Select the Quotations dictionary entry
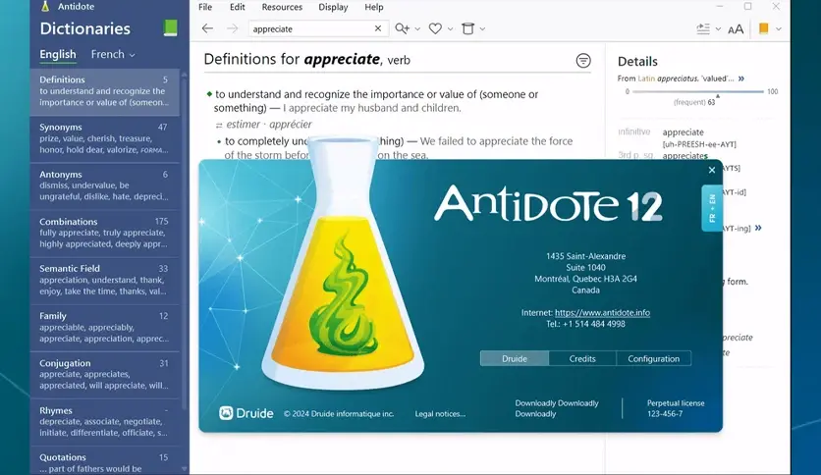The width and height of the screenshot is (821, 475). click(x=104, y=461)
